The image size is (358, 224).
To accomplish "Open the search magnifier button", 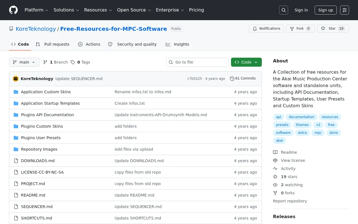I will click(284, 10).
